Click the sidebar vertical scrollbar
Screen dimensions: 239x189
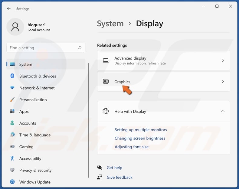[89, 120]
